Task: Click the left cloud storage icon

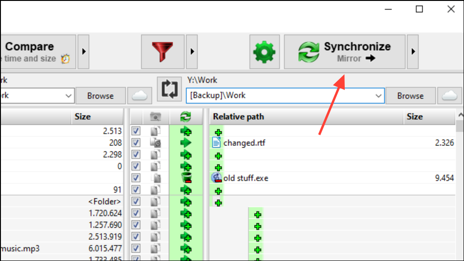Action: pyautogui.click(x=139, y=96)
